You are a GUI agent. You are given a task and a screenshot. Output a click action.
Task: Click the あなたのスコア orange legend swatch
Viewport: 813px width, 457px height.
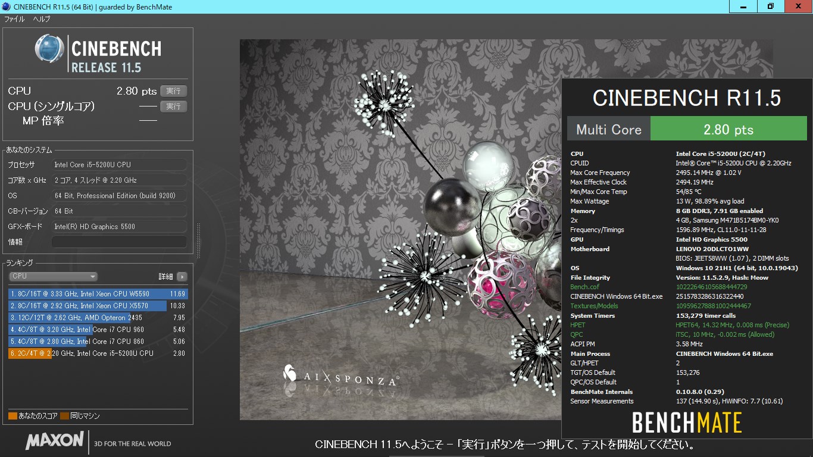click(x=12, y=416)
